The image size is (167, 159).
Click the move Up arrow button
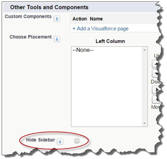[156, 64]
